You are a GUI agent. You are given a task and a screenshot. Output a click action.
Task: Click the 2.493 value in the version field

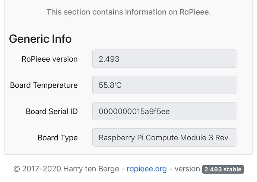pyautogui.click(x=109, y=59)
